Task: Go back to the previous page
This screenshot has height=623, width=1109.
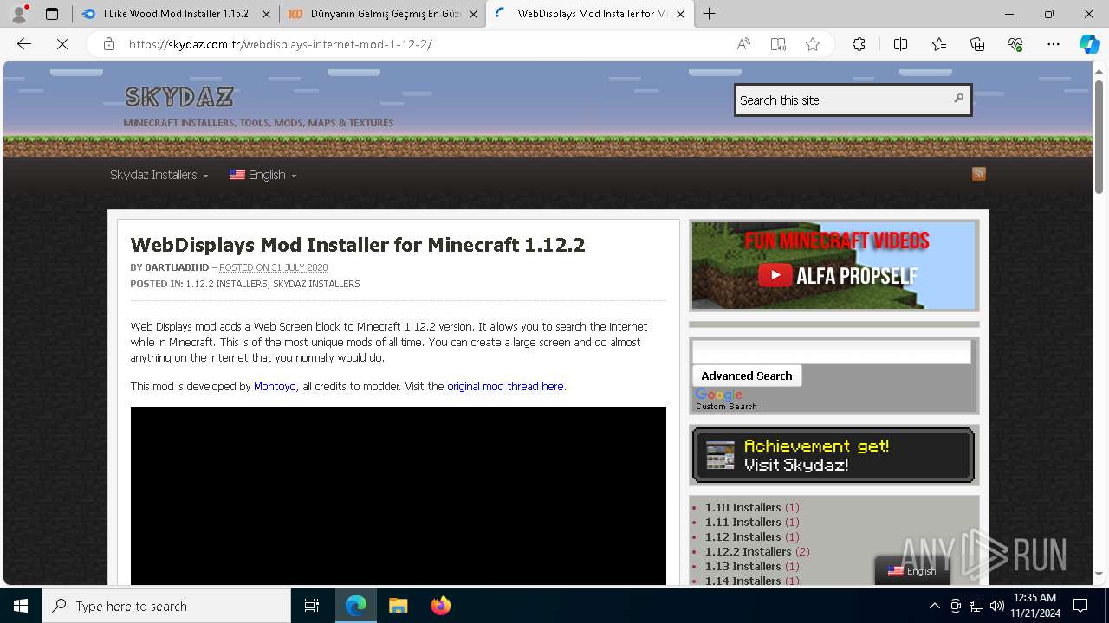Action: click(x=24, y=44)
